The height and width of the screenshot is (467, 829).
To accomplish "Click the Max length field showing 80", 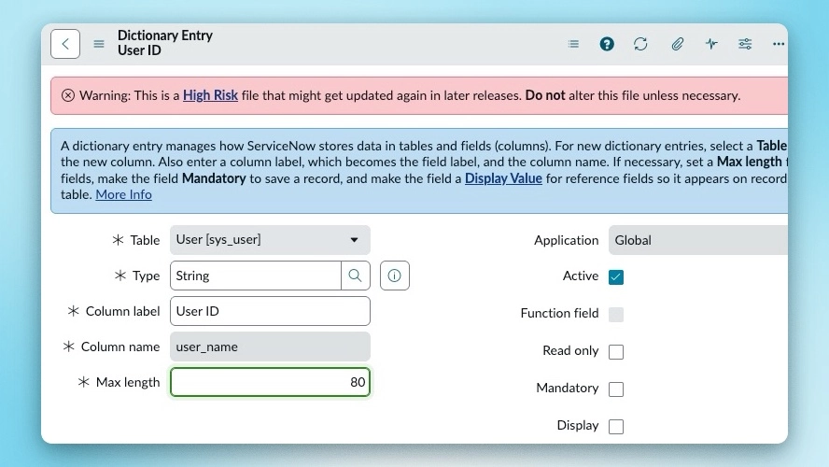I will (x=270, y=382).
